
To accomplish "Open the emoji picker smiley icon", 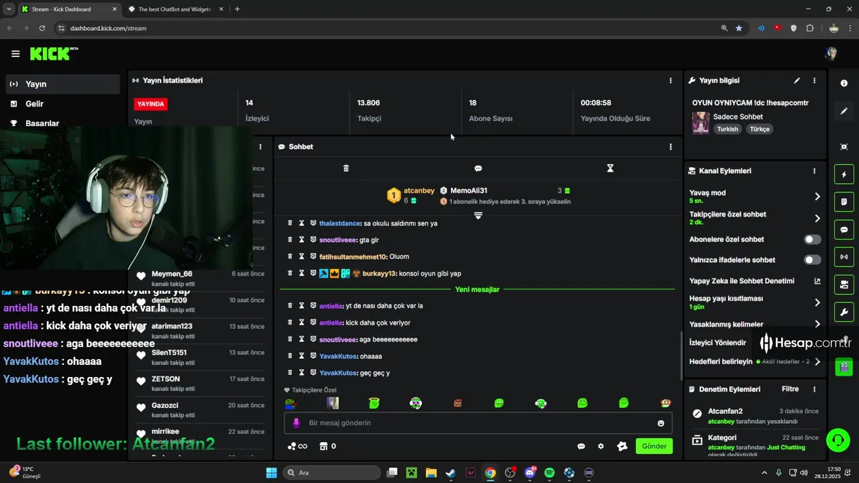I will click(x=661, y=423).
